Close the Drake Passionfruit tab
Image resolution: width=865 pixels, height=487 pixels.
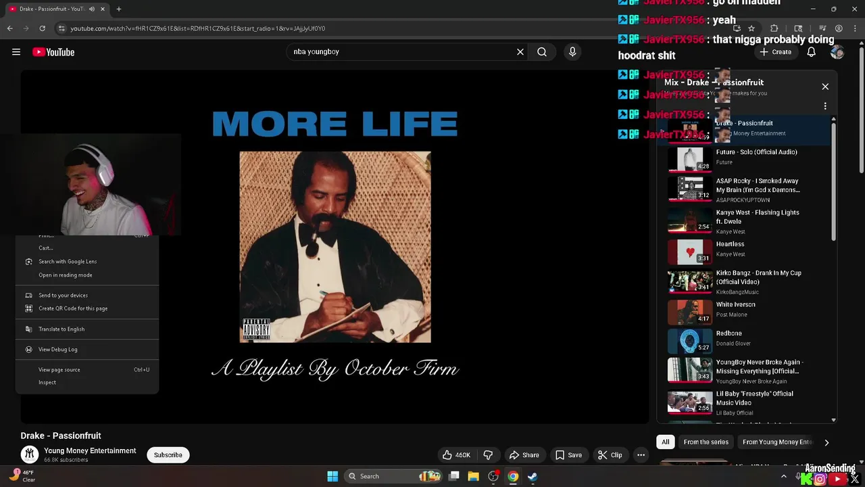103,9
